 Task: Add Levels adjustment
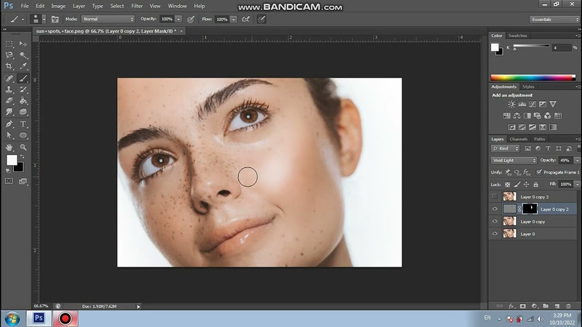[522, 104]
